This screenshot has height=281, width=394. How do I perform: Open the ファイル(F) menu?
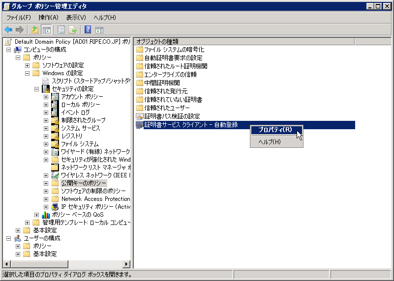18,18
